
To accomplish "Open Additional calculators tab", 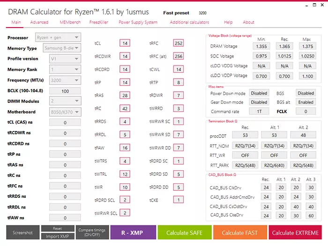I will [189, 22].
